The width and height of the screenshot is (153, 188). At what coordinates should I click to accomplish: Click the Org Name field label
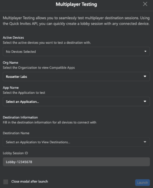[x=11, y=63]
